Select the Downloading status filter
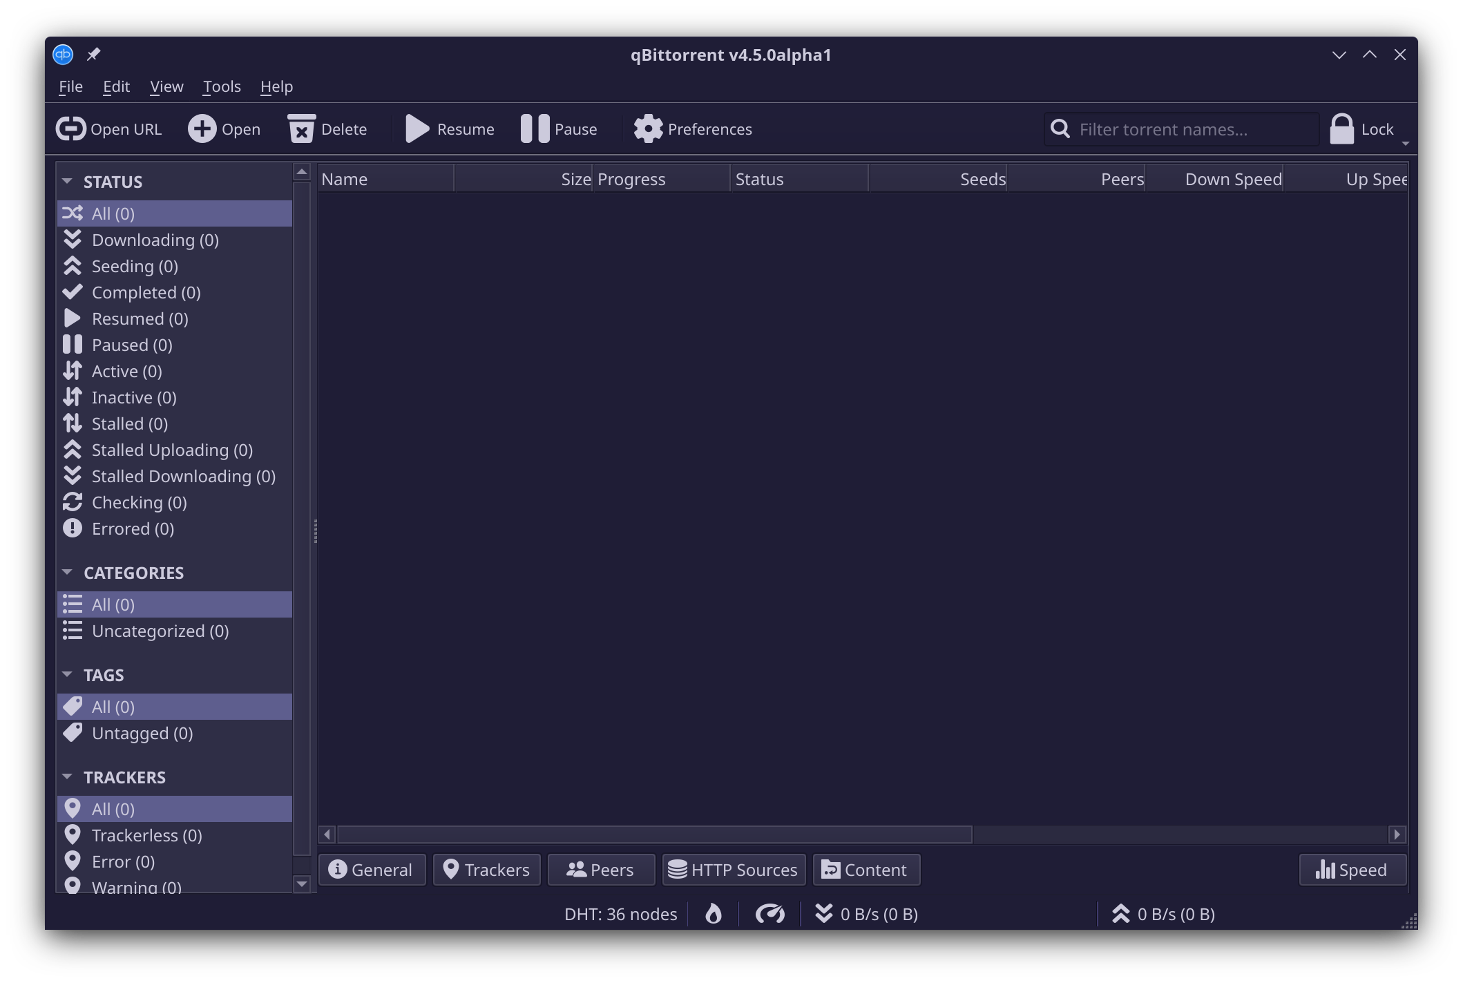The image size is (1463, 983). (x=155, y=240)
